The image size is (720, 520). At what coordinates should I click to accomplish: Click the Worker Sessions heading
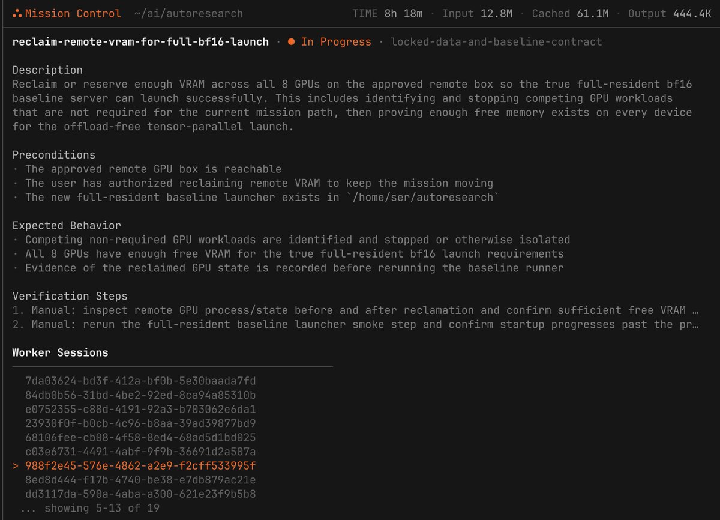click(x=61, y=352)
